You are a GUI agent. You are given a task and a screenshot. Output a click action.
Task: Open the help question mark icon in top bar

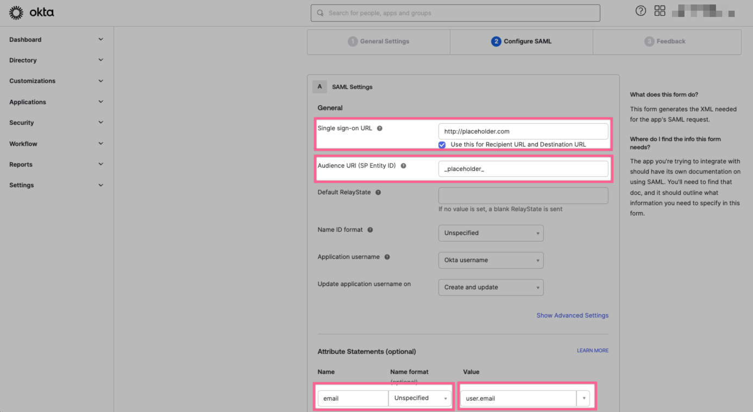[640, 10]
